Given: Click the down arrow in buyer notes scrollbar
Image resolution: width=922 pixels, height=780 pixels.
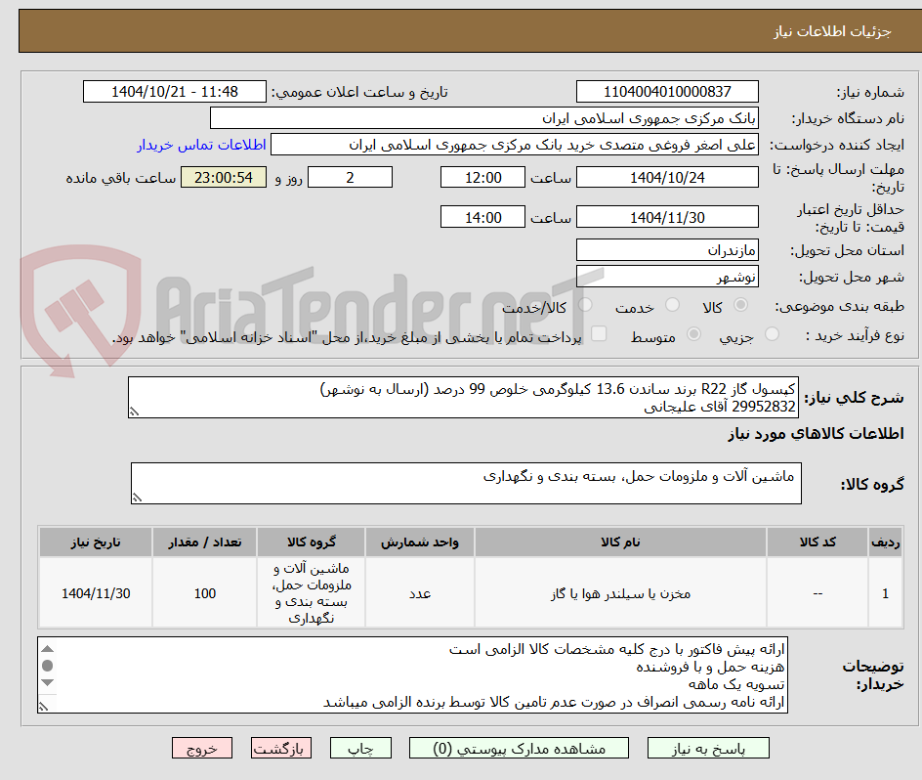Looking at the screenshot, I should (48, 682).
